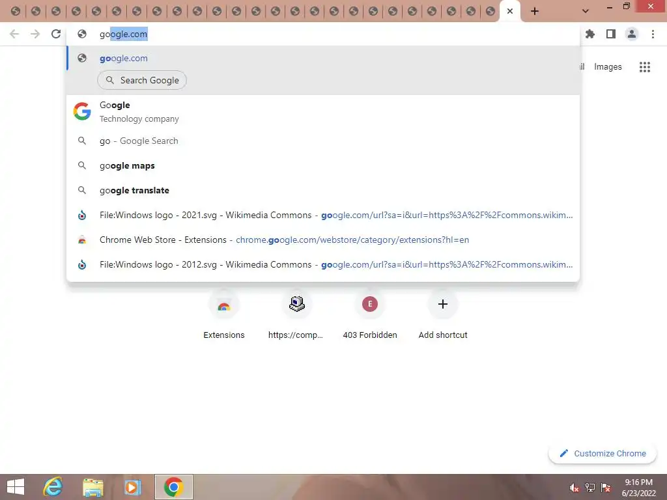The height and width of the screenshot is (500, 667).
Task: Select the google.com autocomplete suggestion
Action: 323,58
